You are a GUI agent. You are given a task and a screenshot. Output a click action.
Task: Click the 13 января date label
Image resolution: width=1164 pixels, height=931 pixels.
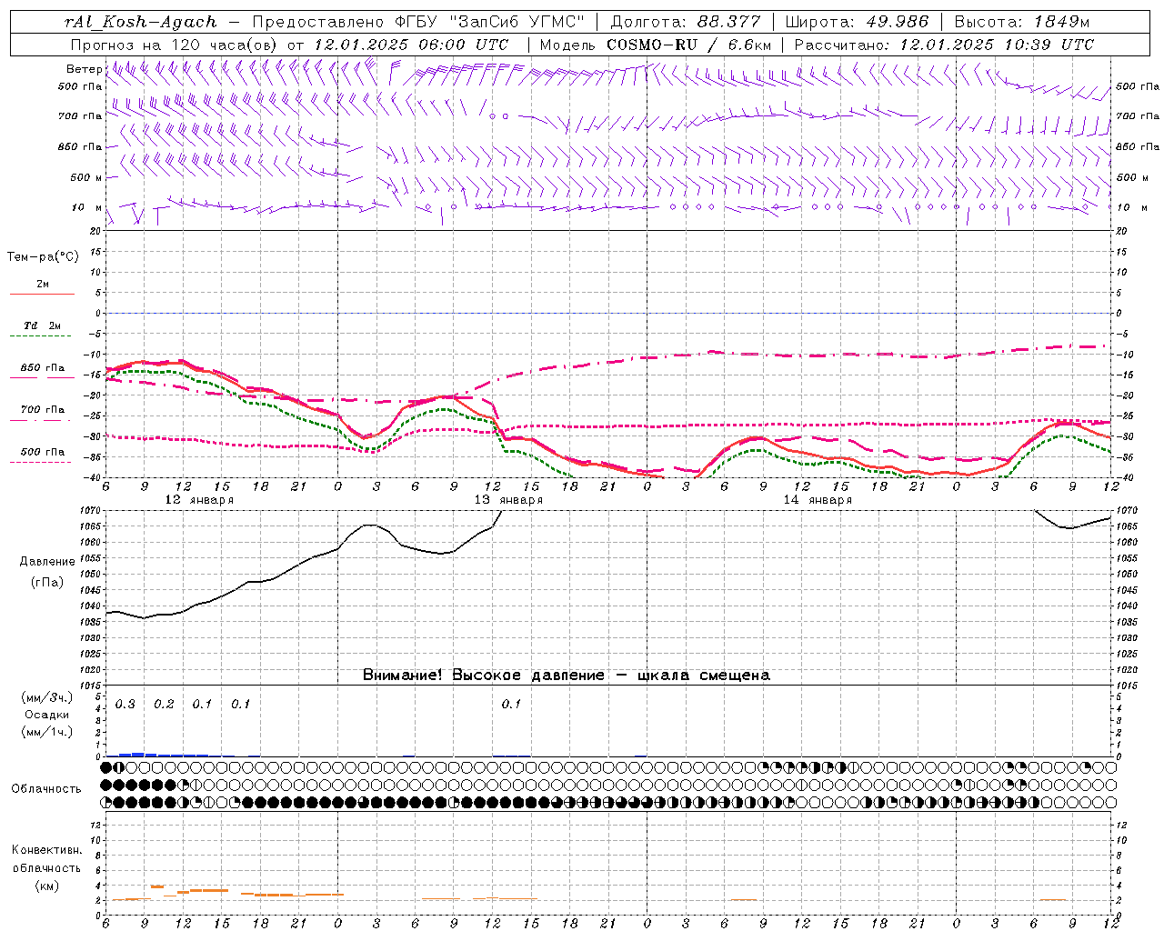[x=508, y=500]
